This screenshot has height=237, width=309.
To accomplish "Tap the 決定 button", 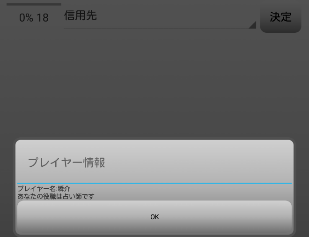I will click(x=280, y=17).
